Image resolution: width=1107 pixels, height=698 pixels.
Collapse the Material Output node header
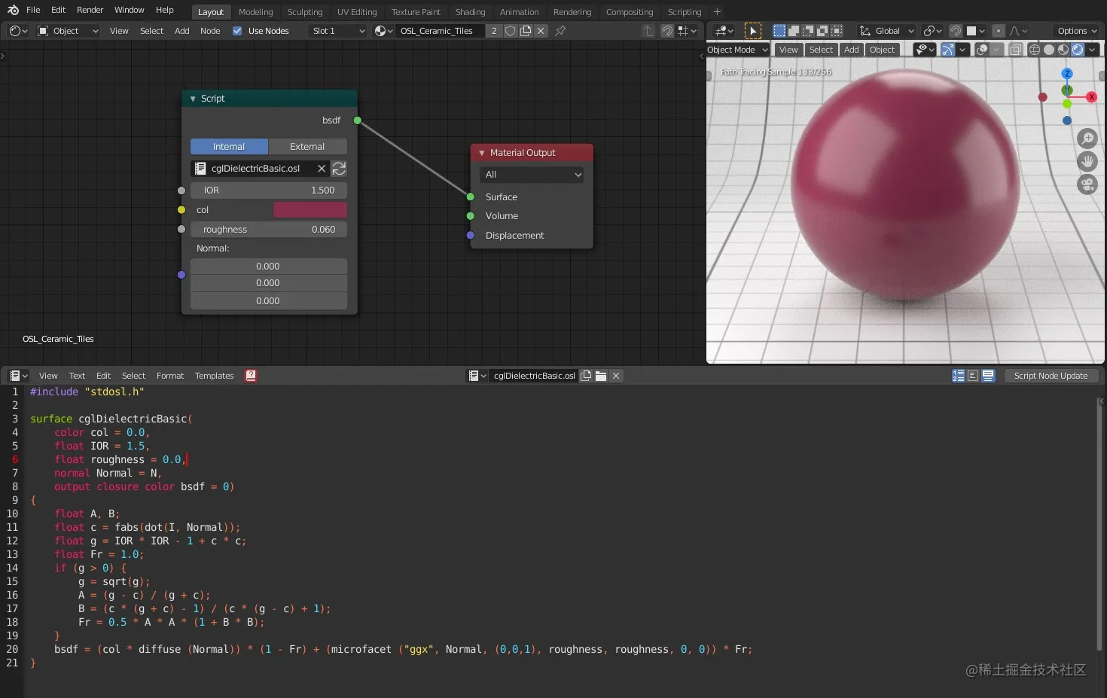(482, 152)
